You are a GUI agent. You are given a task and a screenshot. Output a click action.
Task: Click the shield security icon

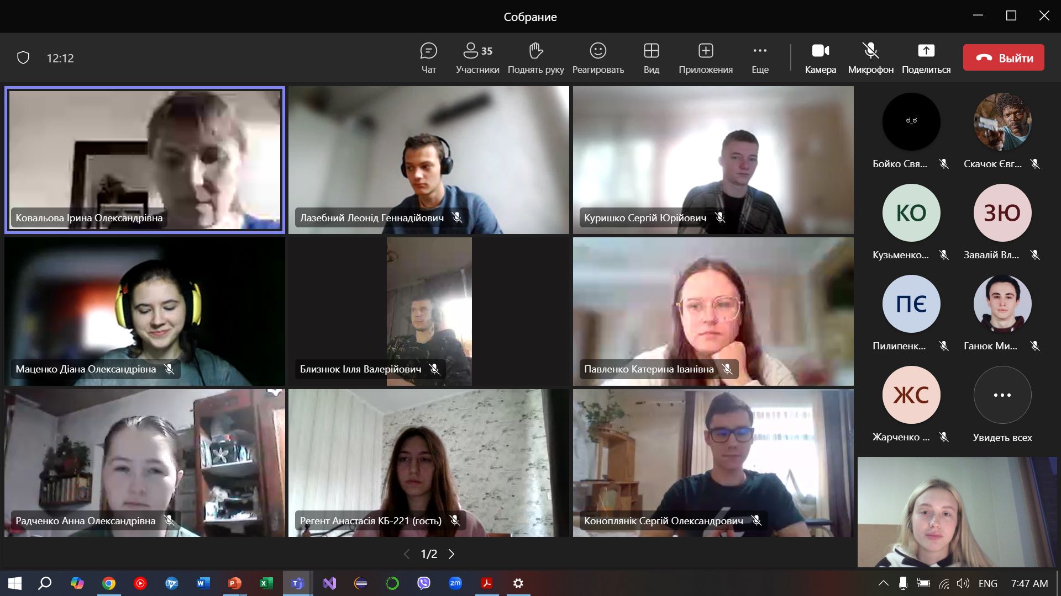tap(23, 58)
